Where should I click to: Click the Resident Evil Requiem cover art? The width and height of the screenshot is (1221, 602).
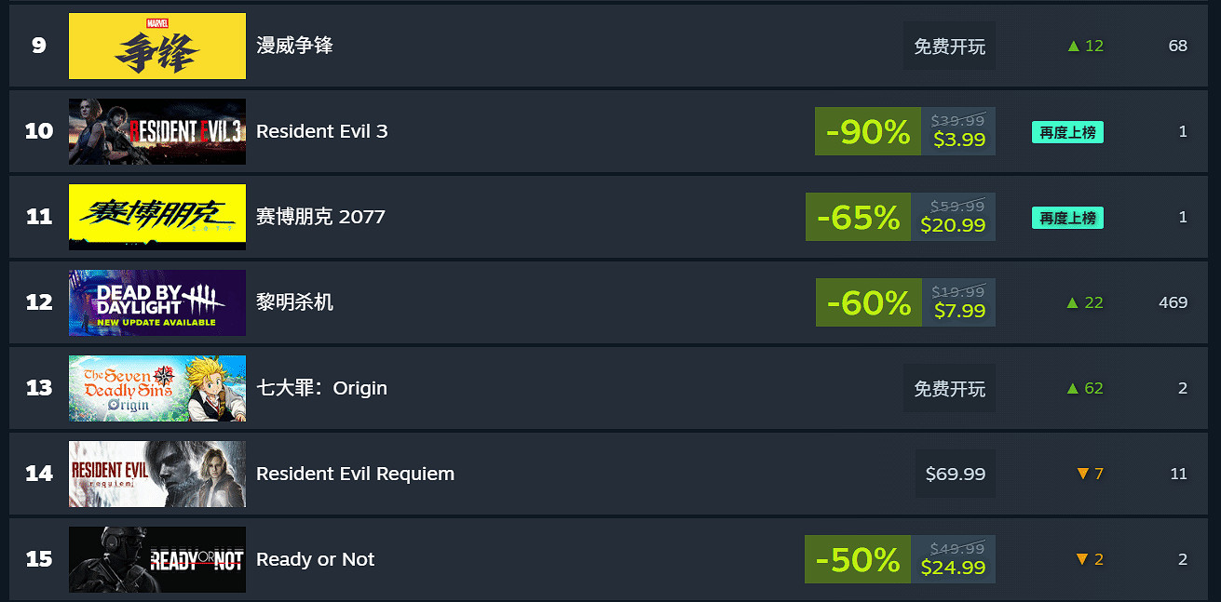157,475
